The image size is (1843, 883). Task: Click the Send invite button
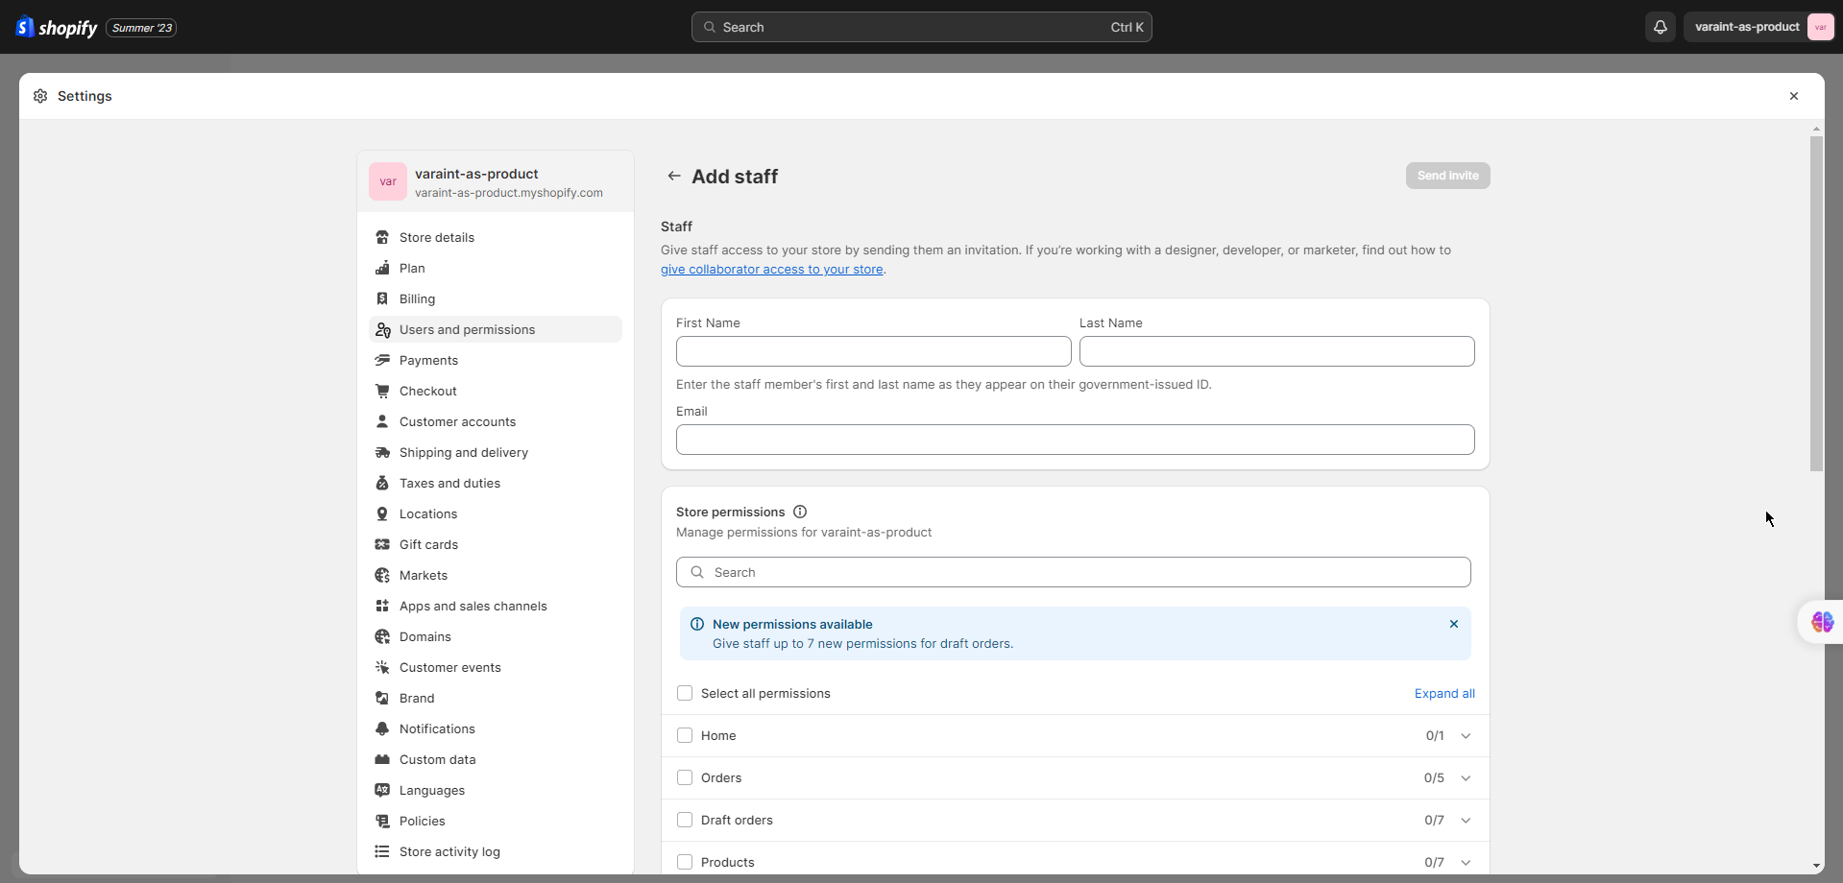coord(1447,176)
